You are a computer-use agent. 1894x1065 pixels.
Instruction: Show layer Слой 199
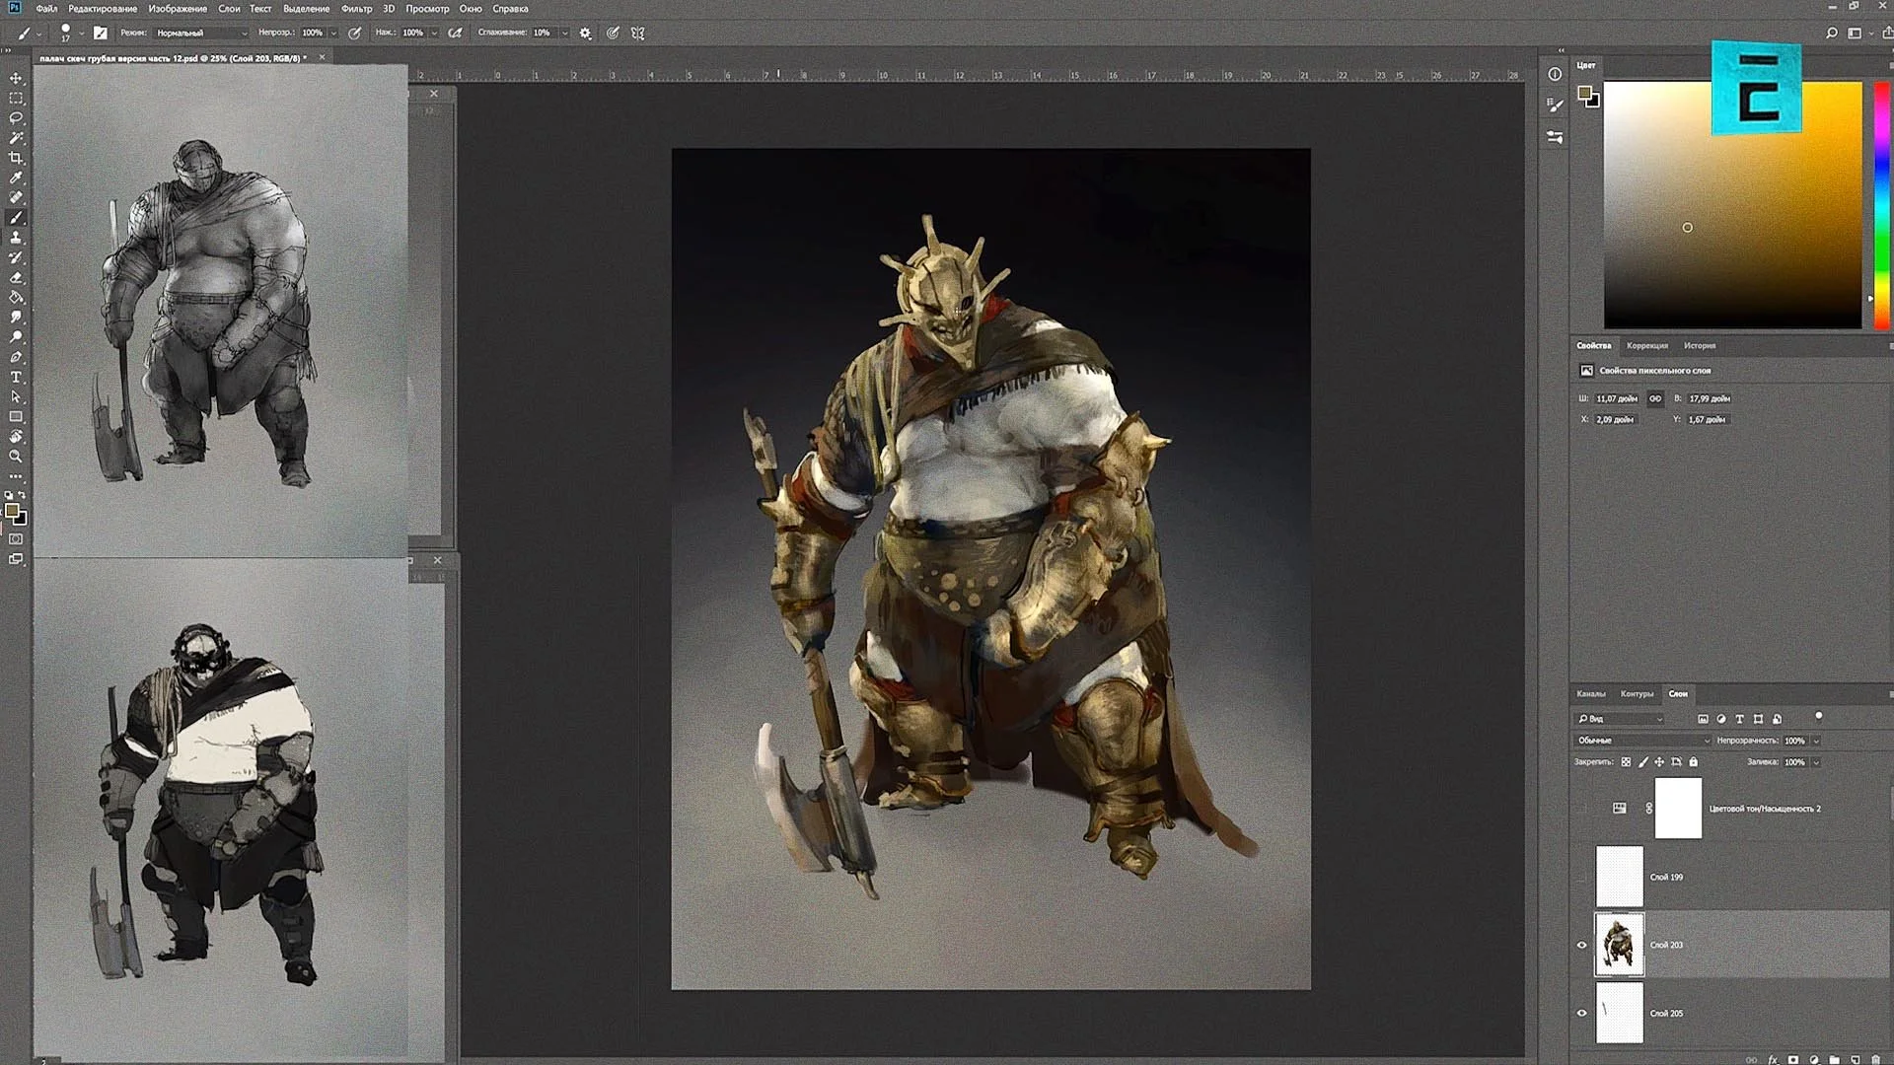tap(1582, 877)
